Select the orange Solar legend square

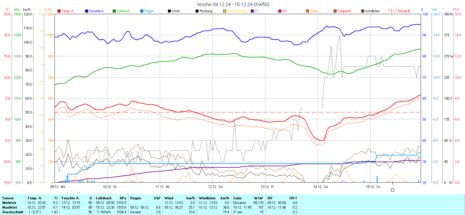tap(307, 11)
